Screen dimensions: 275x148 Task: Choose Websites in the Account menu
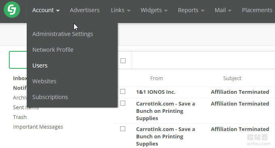[x=44, y=81]
